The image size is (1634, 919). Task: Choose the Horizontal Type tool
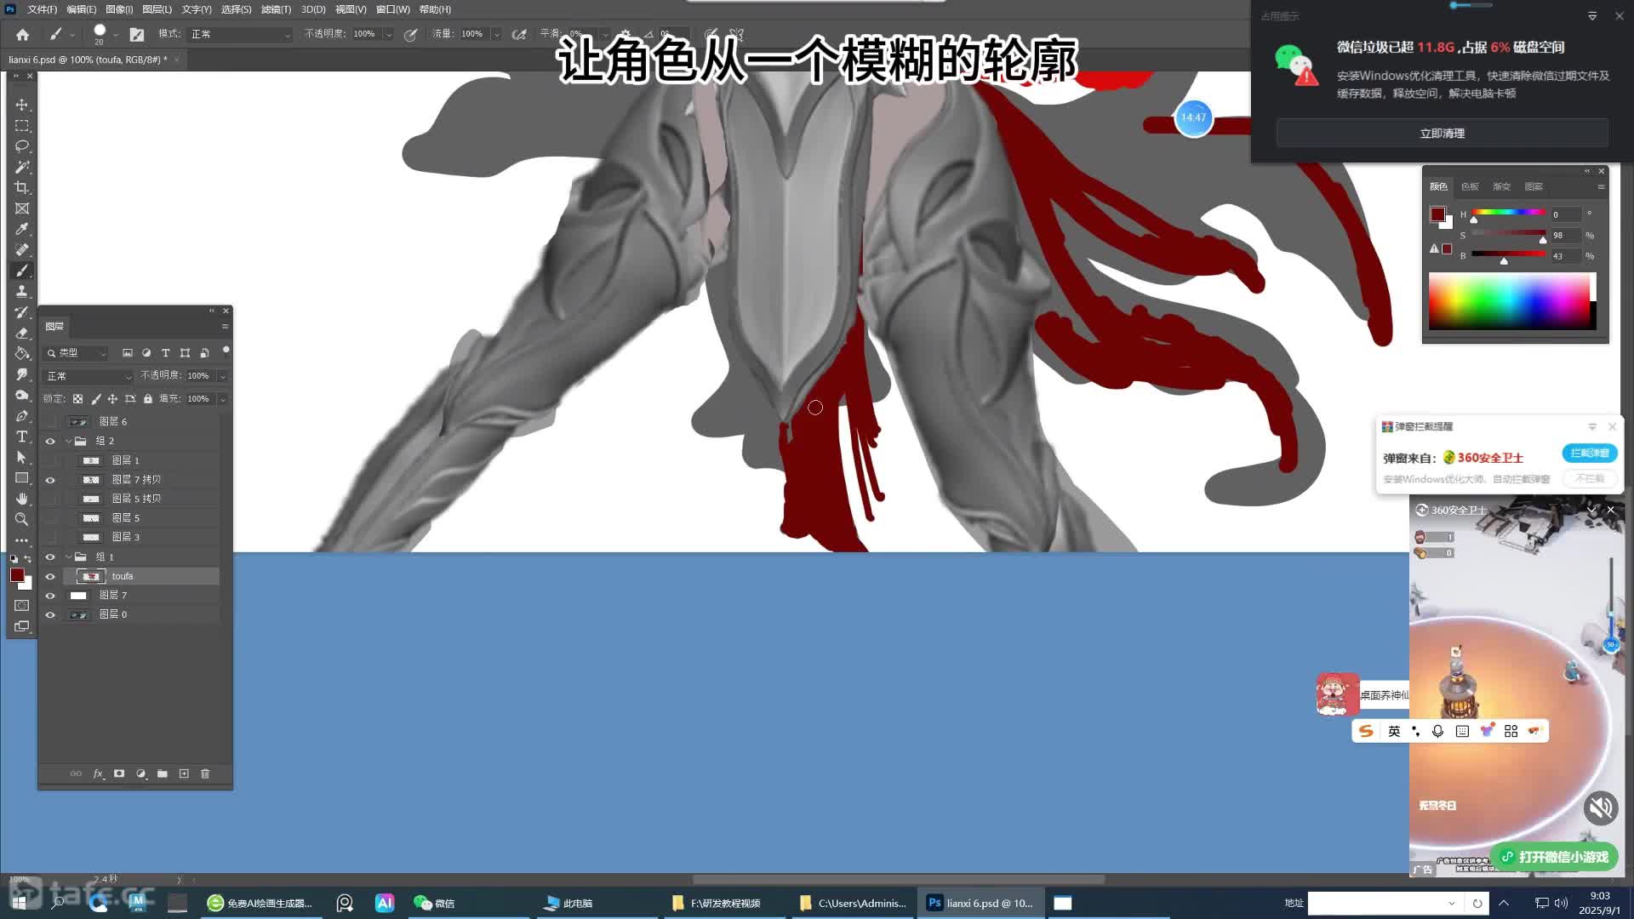[22, 437]
